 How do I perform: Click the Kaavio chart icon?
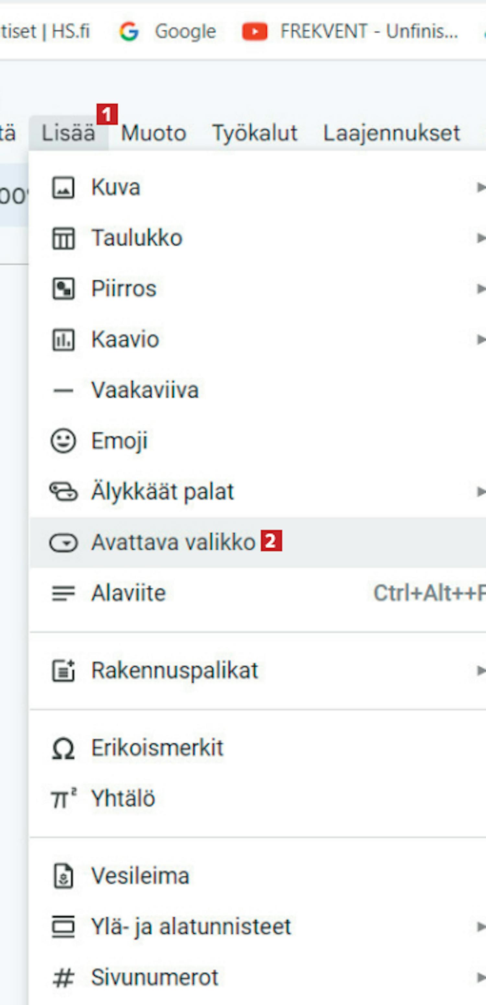pos(63,339)
